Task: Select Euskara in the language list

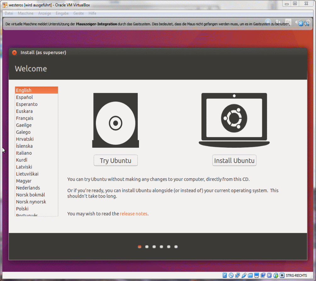Action: tap(36, 111)
